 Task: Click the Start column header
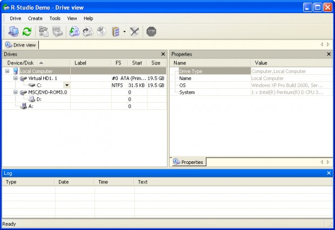137,63
